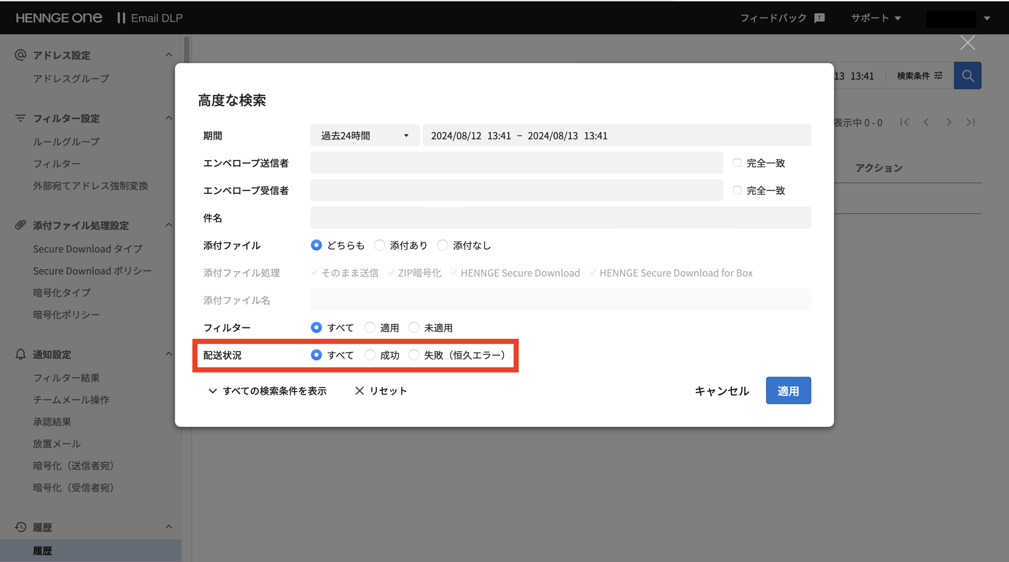Go to previous page arrow icon
The height and width of the screenshot is (562, 1009).
[926, 122]
